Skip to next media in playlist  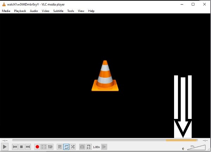pos(28,147)
